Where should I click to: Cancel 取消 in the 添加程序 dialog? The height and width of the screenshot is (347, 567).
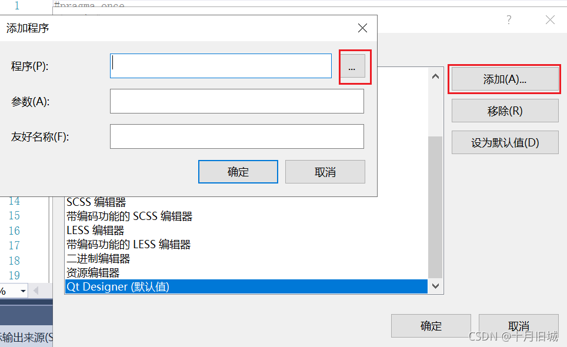pos(325,172)
